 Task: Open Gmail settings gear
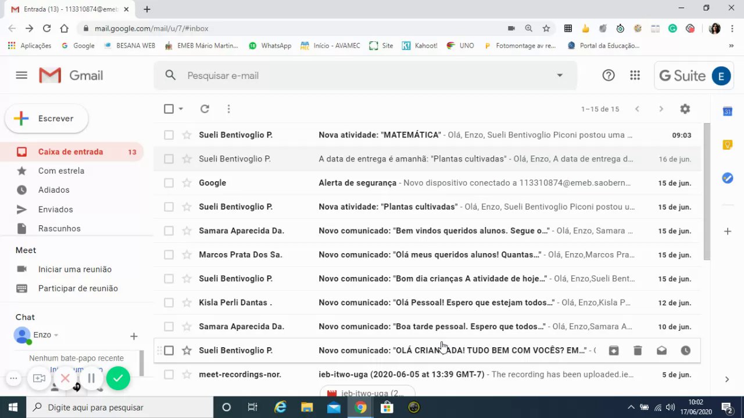point(685,109)
